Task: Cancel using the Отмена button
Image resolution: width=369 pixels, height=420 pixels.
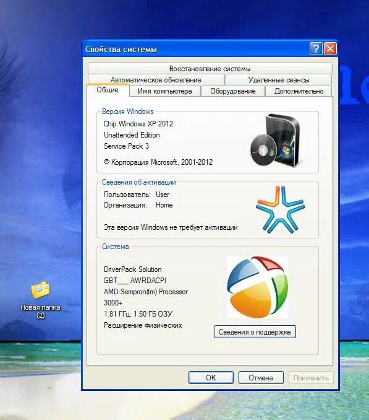Action: coord(260,378)
